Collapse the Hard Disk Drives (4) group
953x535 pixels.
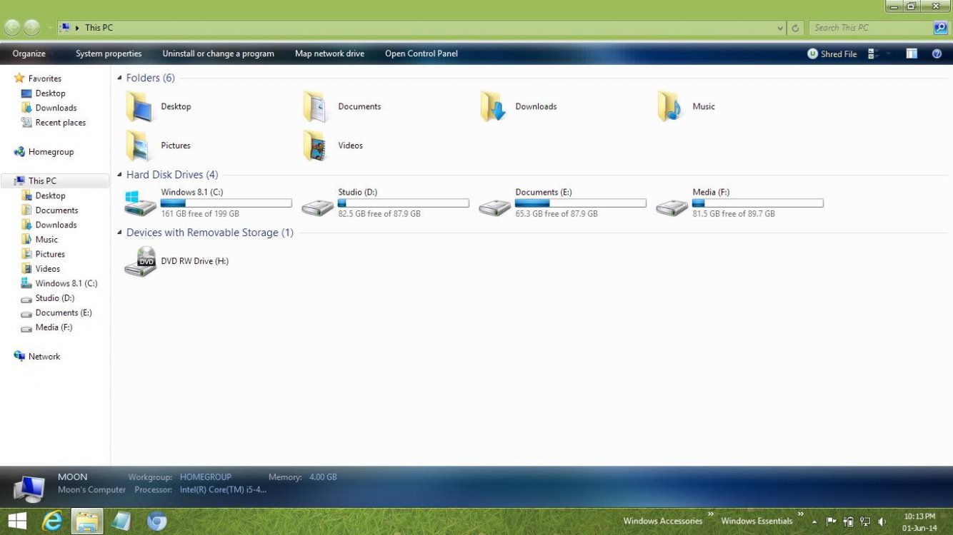[120, 175]
